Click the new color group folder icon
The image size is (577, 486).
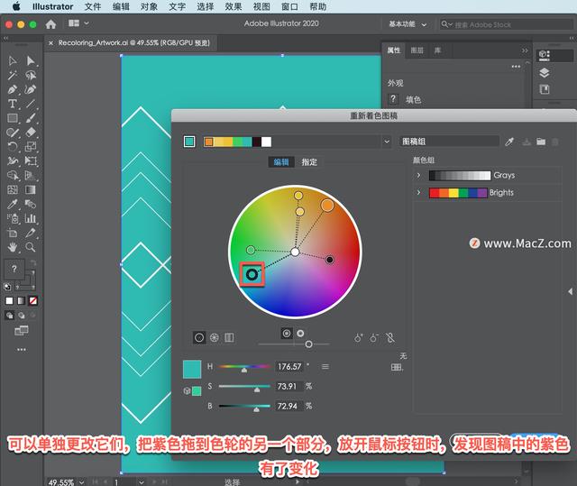(x=540, y=142)
